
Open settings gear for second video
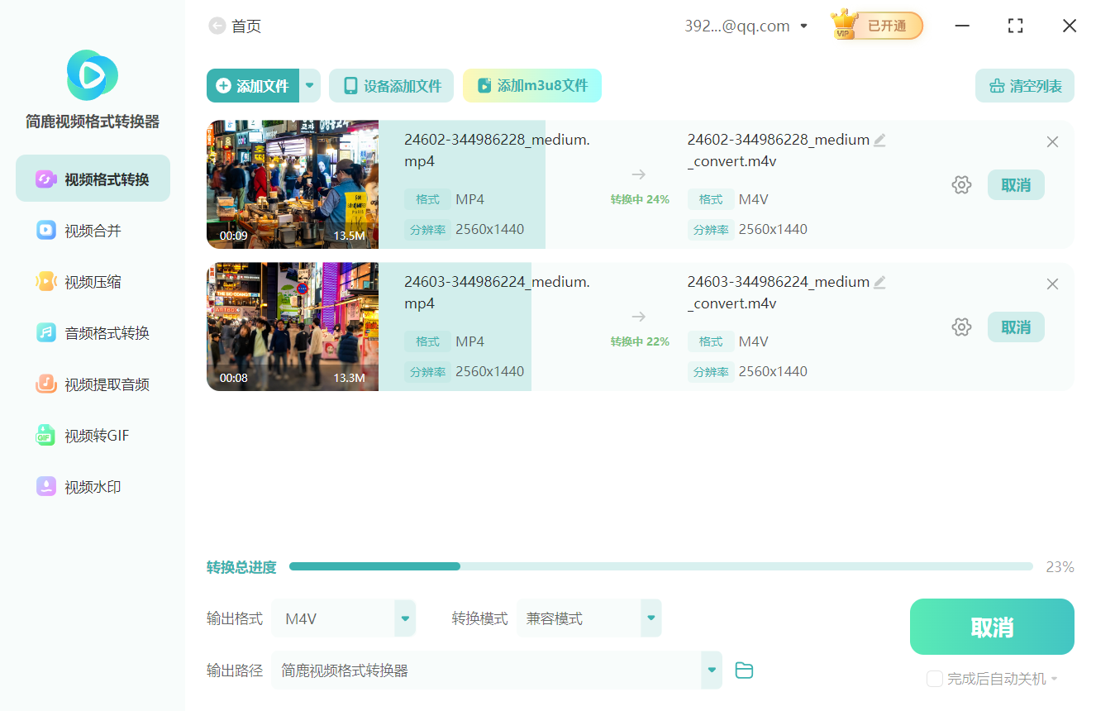(x=961, y=327)
